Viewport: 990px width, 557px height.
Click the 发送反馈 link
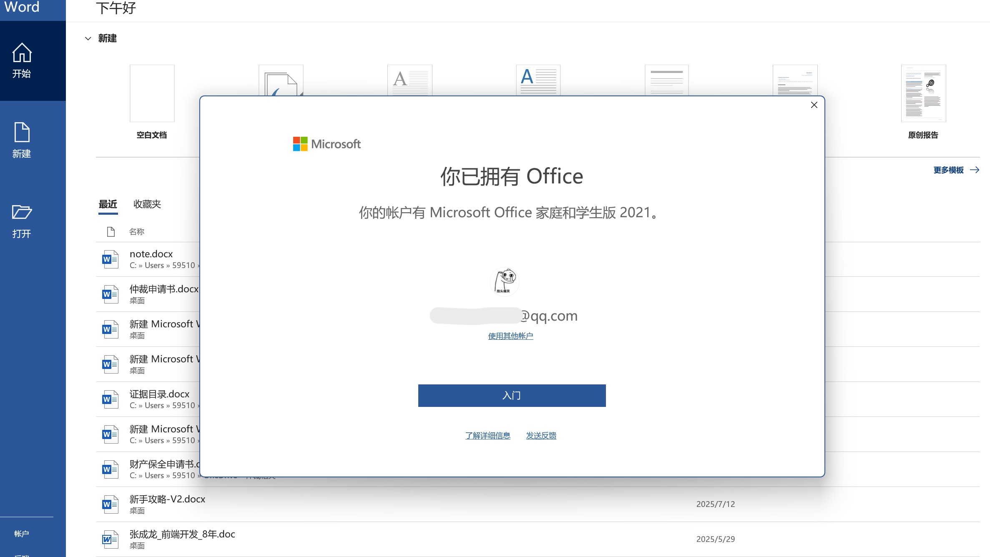[541, 436]
